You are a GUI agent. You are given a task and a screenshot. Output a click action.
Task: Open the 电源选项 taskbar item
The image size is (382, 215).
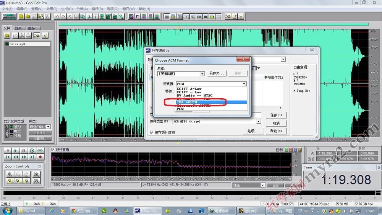coord(222,211)
